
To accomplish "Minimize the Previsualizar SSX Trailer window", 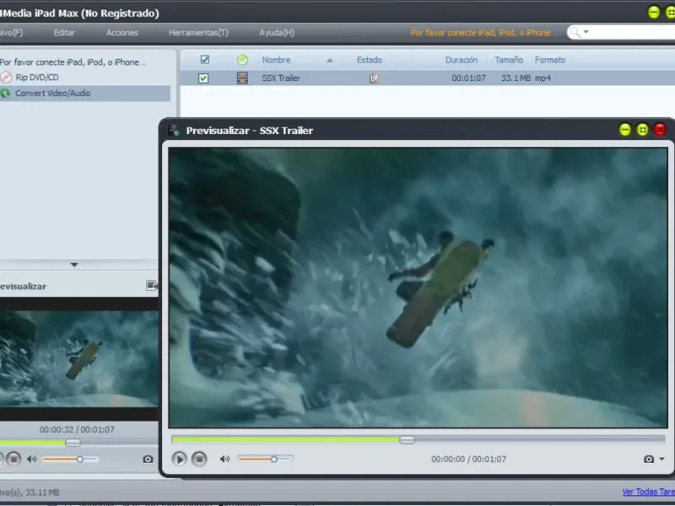I will pos(625,130).
